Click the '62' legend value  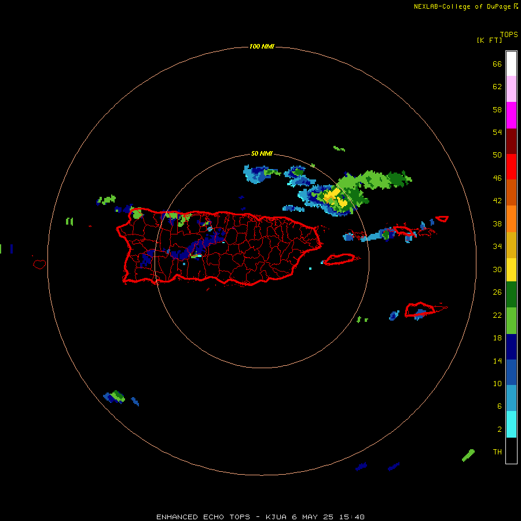click(x=497, y=86)
